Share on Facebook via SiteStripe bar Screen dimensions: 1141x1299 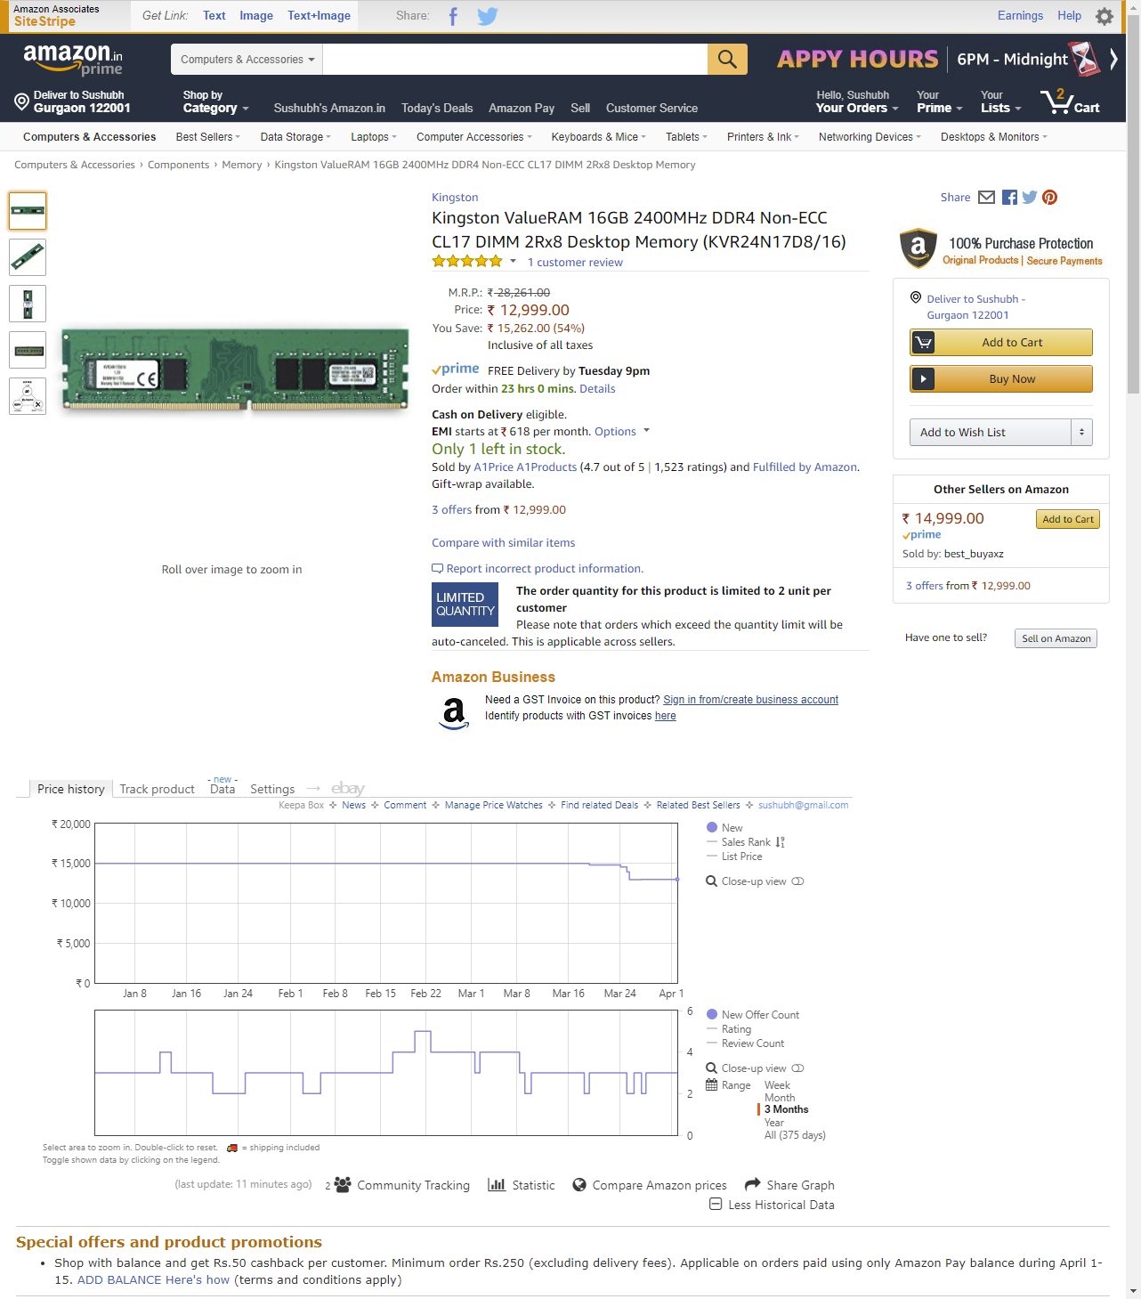click(453, 16)
